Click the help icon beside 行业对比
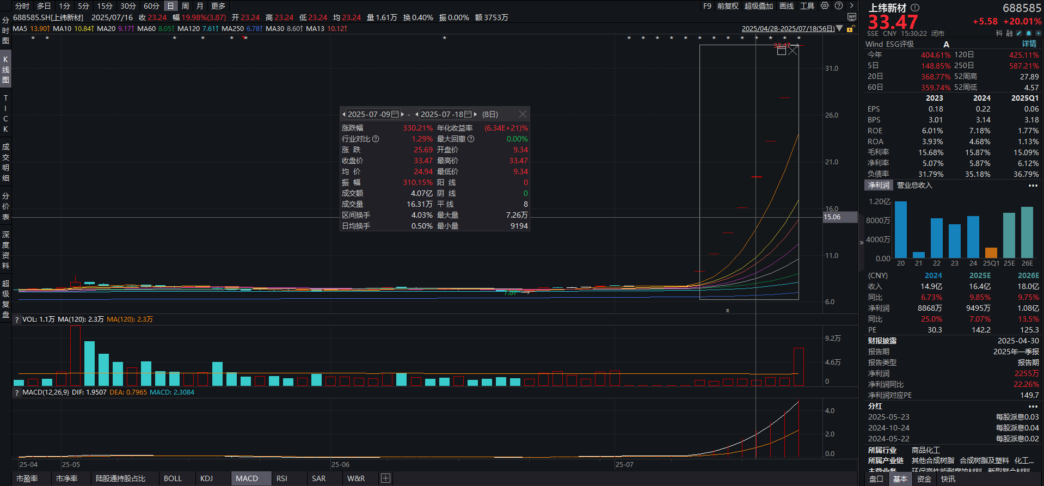The image size is (1044, 486). coord(376,139)
